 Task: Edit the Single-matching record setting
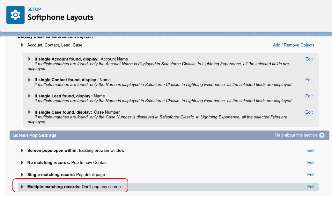[x=311, y=174]
